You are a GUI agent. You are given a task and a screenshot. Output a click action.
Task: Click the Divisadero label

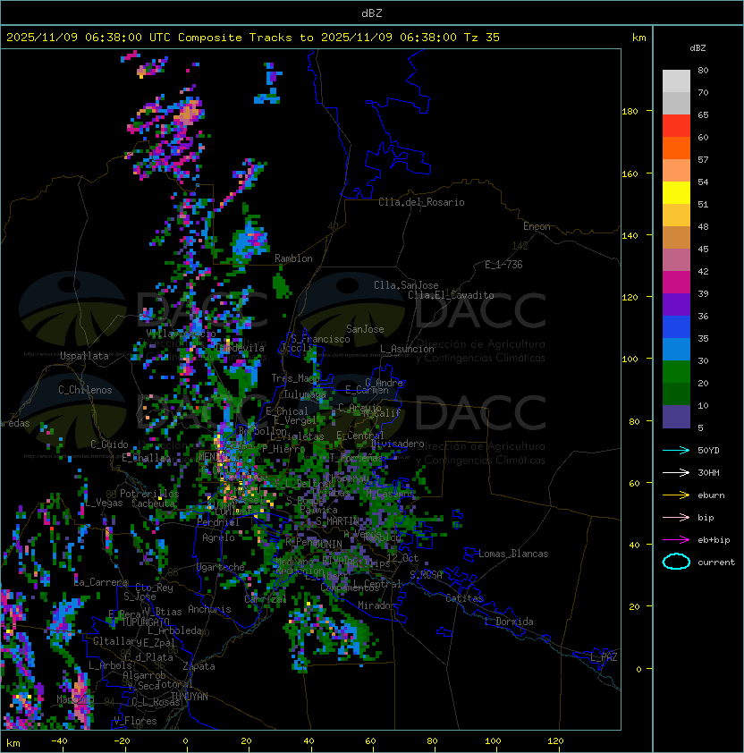coord(398,444)
